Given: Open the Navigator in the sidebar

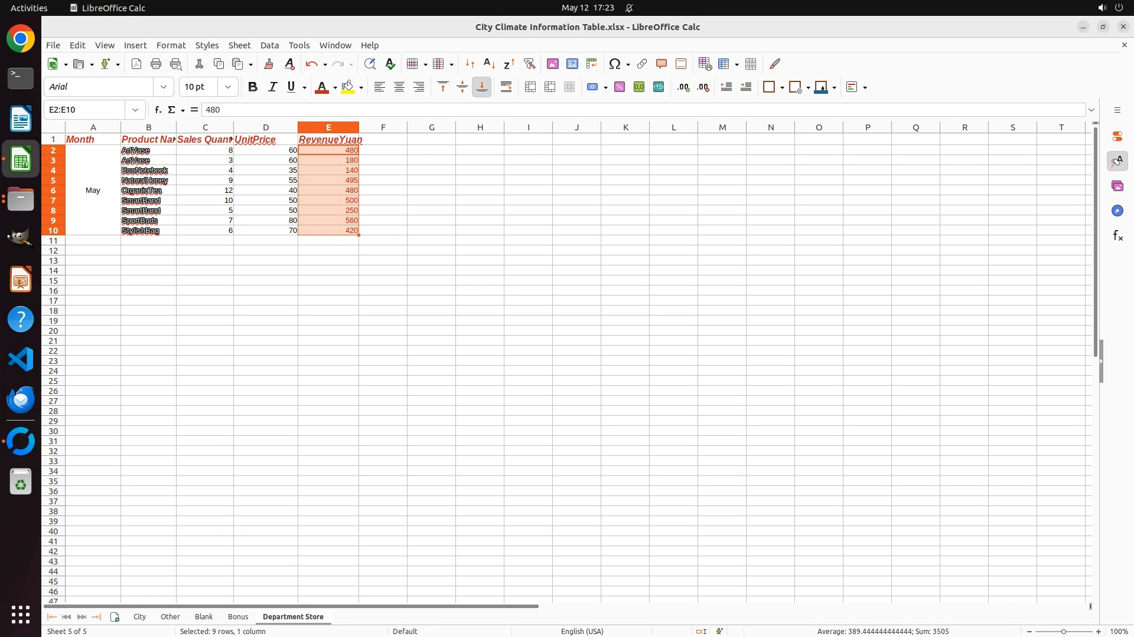Looking at the screenshot, I should pyautogui.click(x=1117, y=211).
